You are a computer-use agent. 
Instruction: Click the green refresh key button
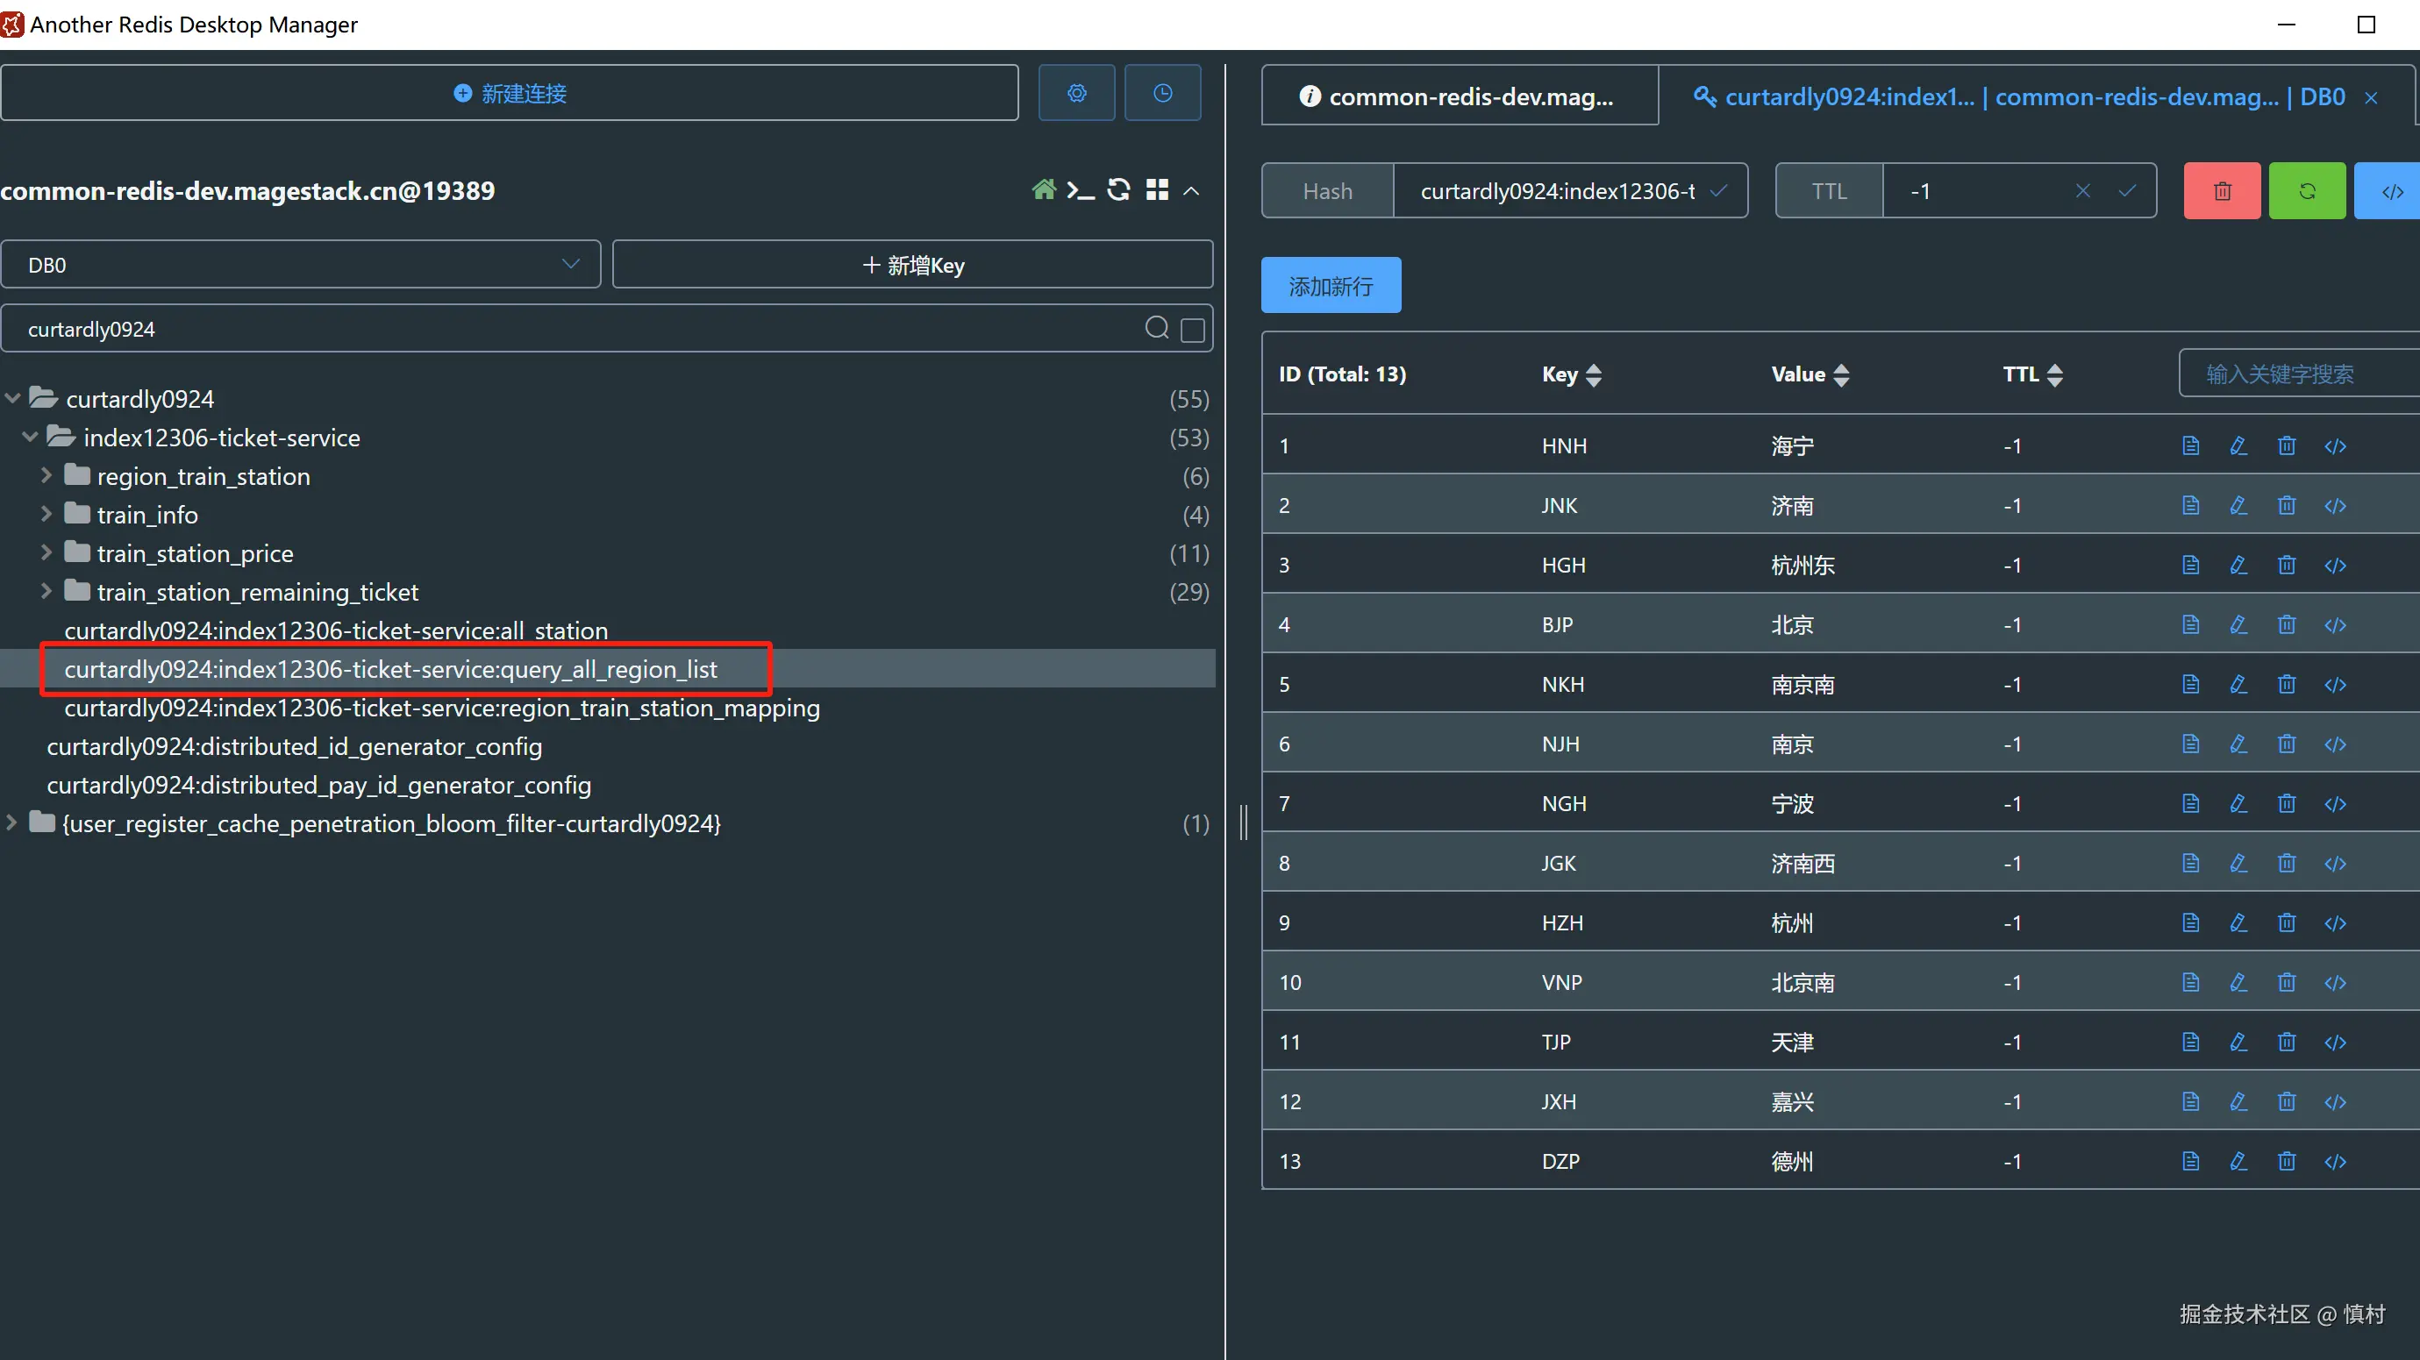[2306, 192]
